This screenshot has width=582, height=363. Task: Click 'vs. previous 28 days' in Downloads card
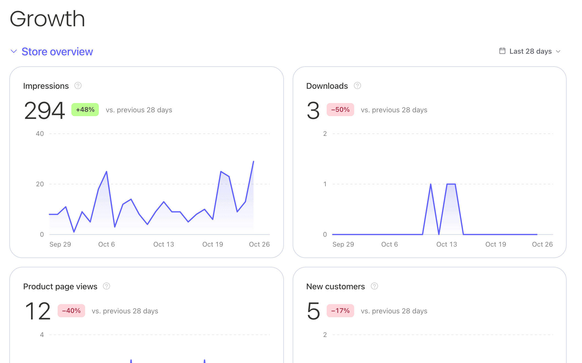click(394, 110)
